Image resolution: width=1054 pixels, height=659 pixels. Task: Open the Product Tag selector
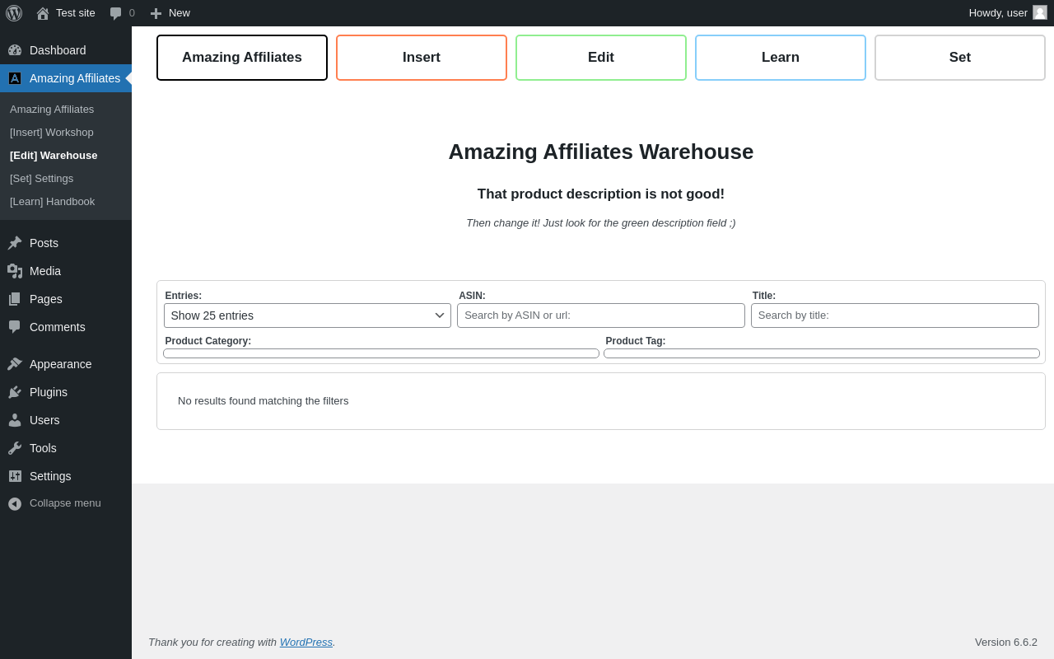pyautogui.click(x=822, y=353)
